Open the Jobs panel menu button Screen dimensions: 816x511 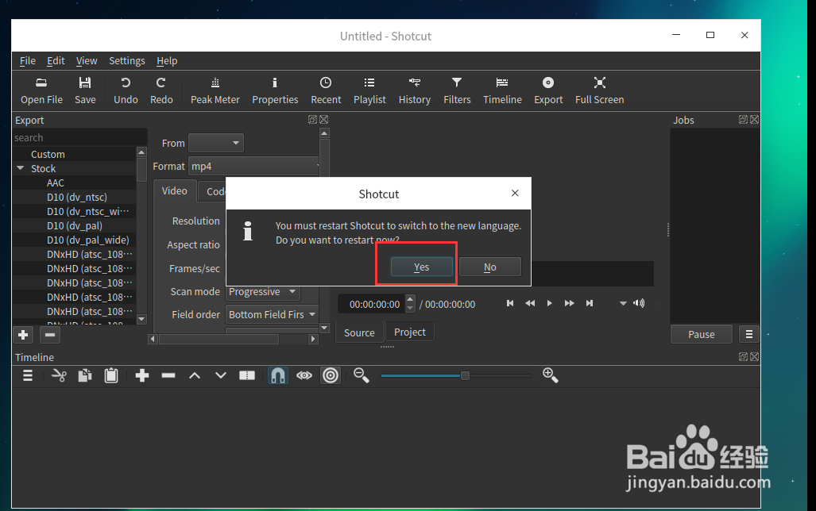click(749, 334)
